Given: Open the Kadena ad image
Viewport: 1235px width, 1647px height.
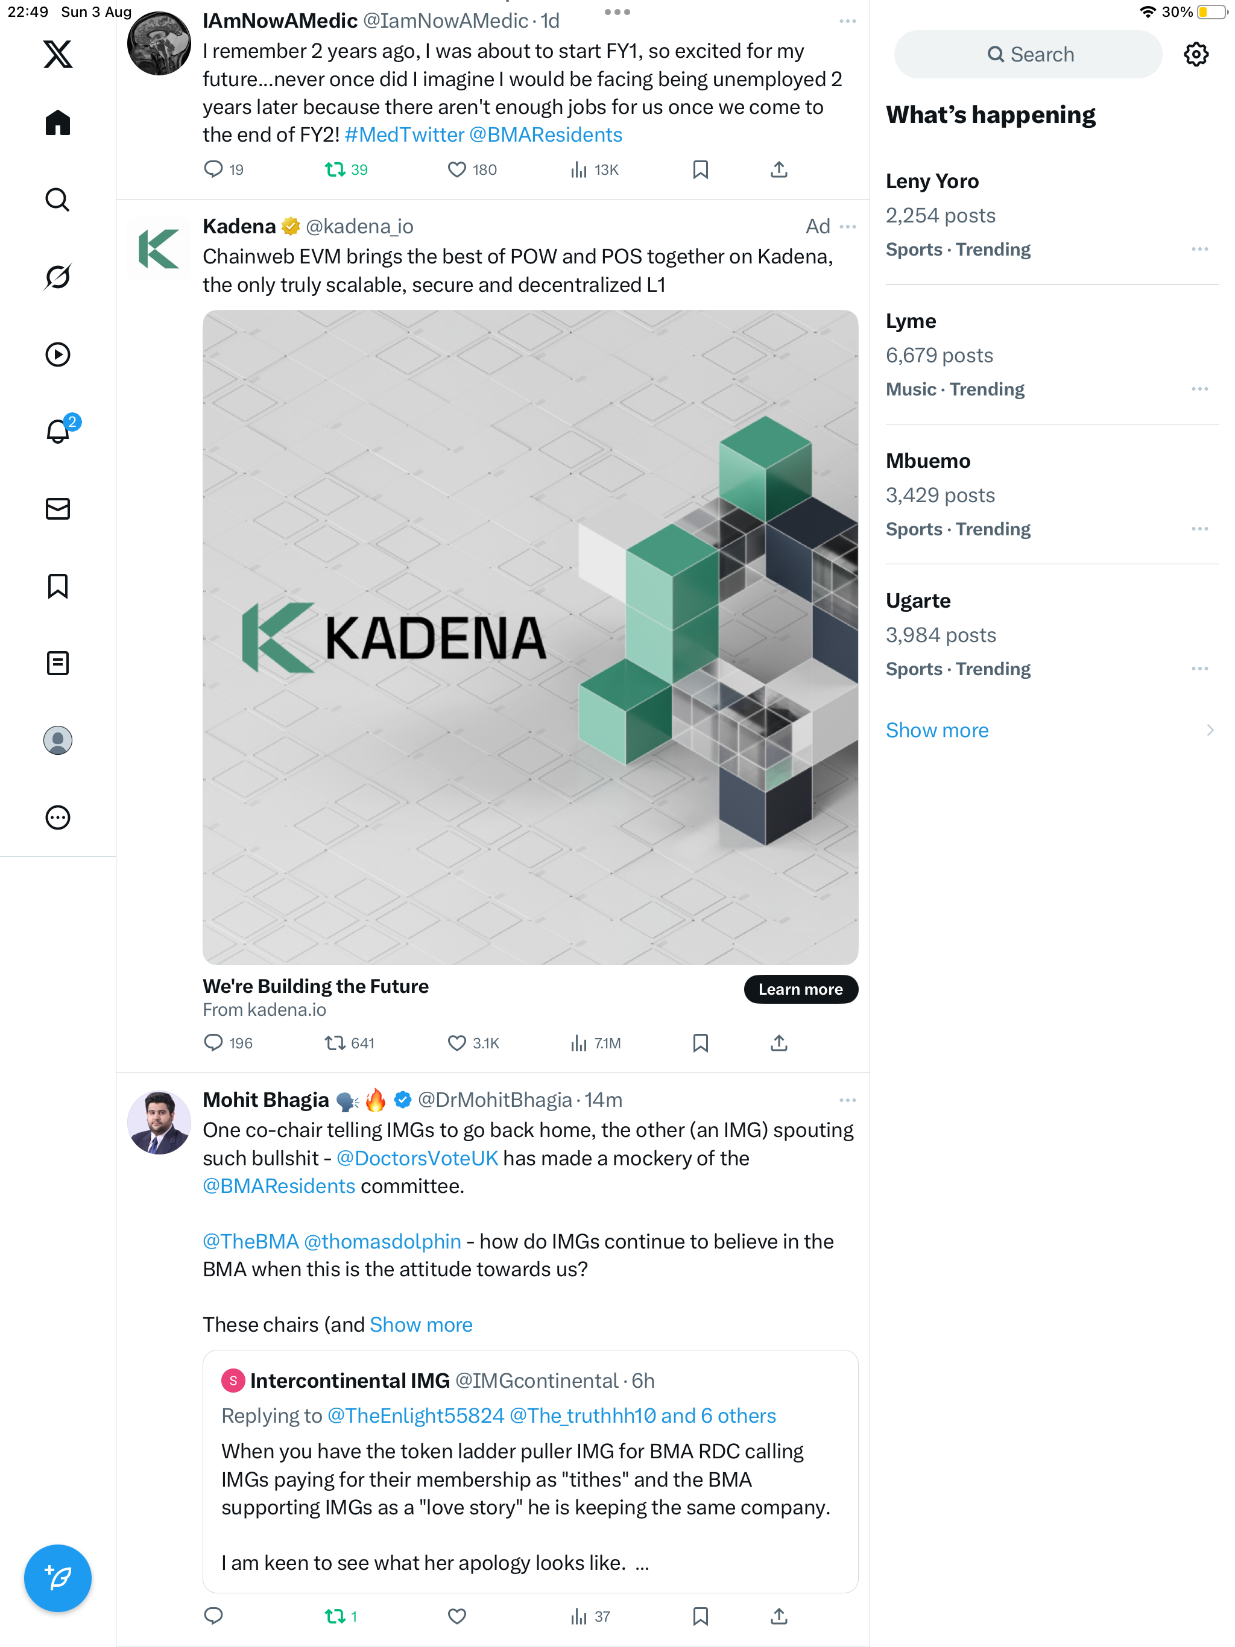Looking at the screenshot, I should tap(530, 637).
